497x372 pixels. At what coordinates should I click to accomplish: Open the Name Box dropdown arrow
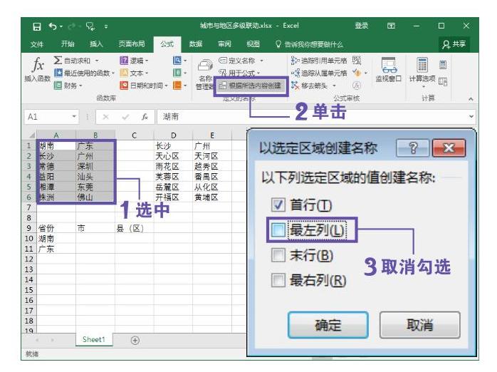(74, 116)
